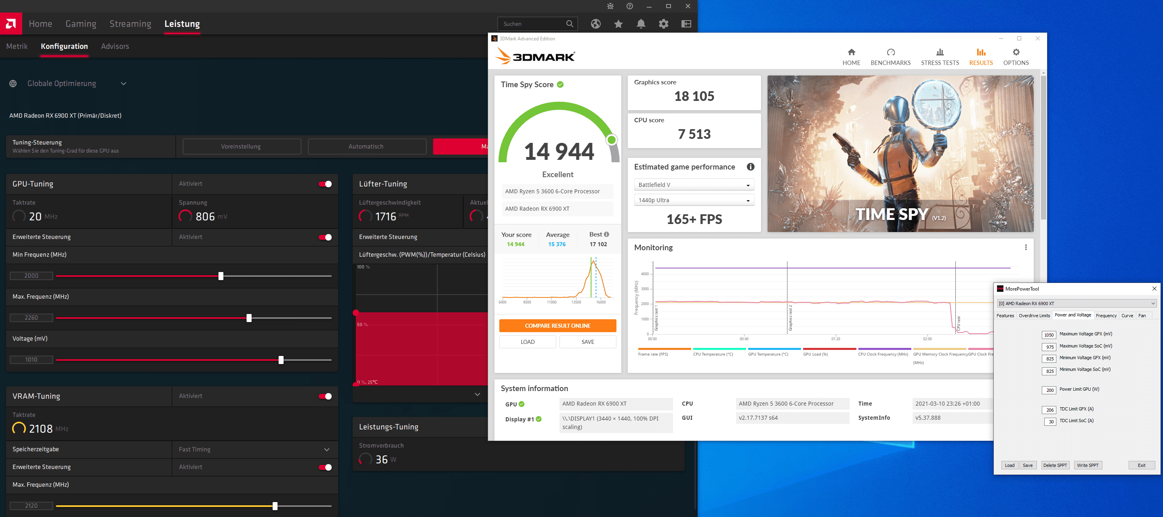Open 3DMark RESULTS chart icon
The height and width of the screenshot is (517, 1163).
point(980,52)
